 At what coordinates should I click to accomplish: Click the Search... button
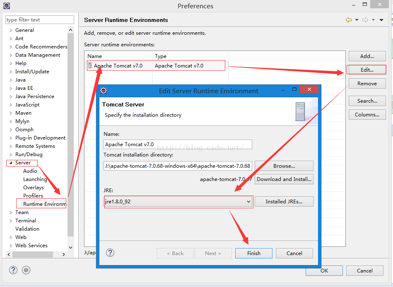click(367, 101)
